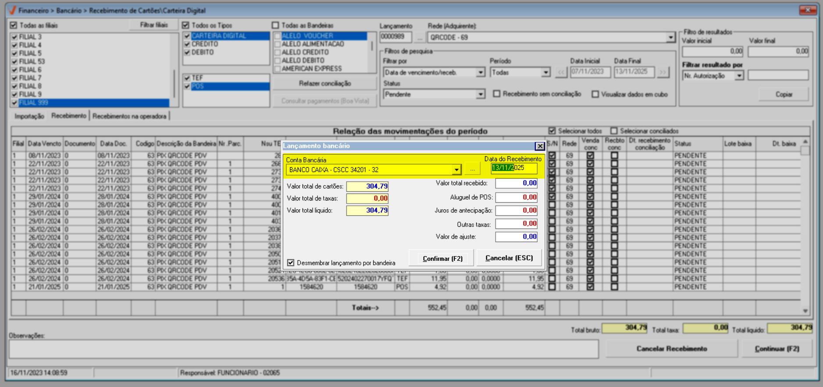The height and width of the screenshot is (387, 823).
Task: Click the ellipsis button beside Conta Bancária
Action: tap(472, 169)
